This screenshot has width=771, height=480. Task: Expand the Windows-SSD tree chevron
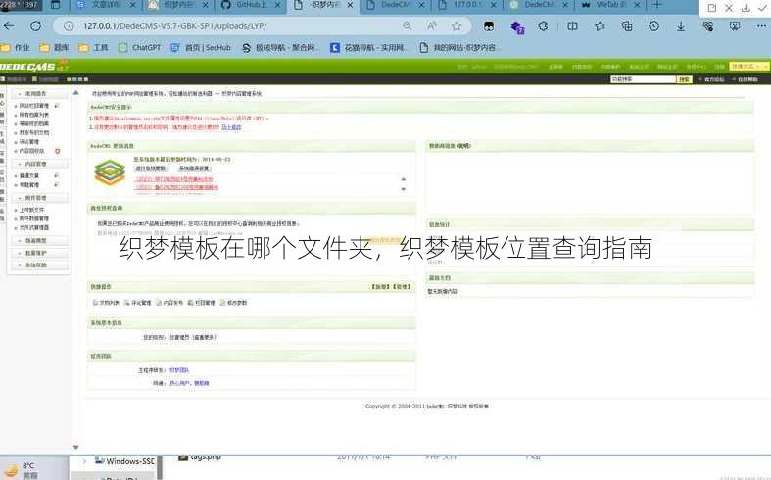pyautogui.click(x=84, y=461)
